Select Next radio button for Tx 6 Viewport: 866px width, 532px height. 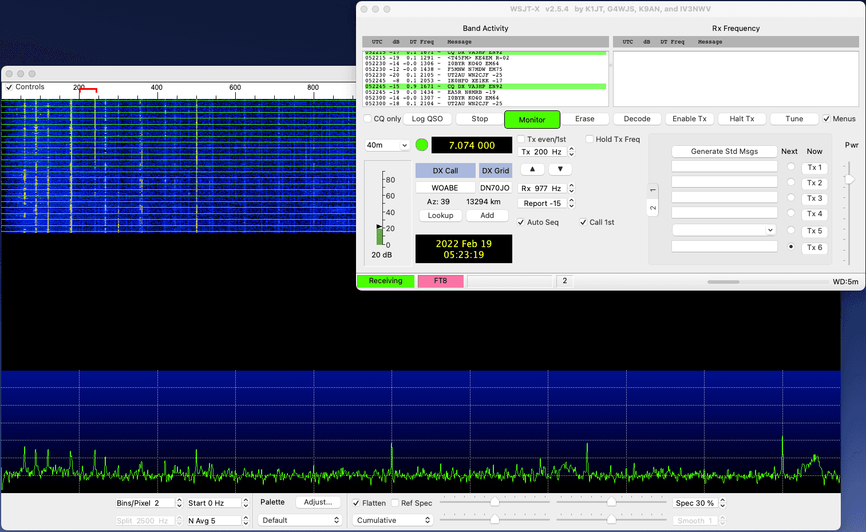791,247
